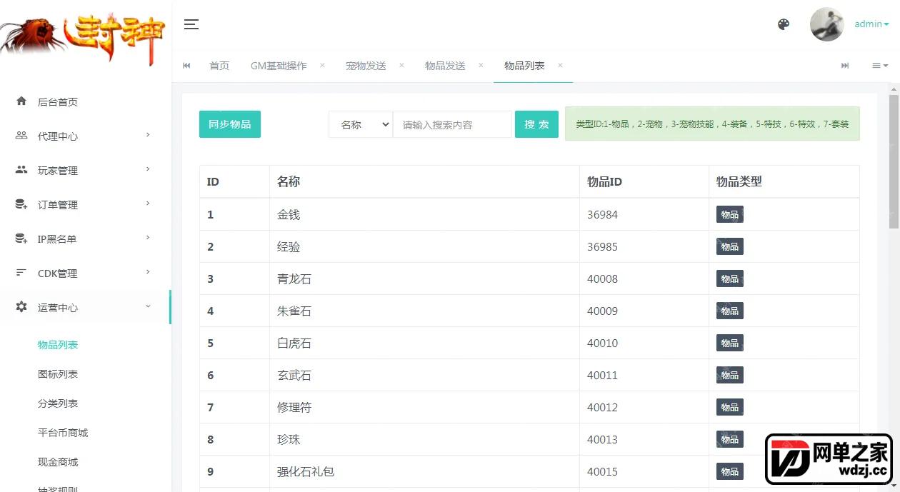Expand the IP黑名单 menu chevron
This screenshot has height=492, width=900.
148,238
